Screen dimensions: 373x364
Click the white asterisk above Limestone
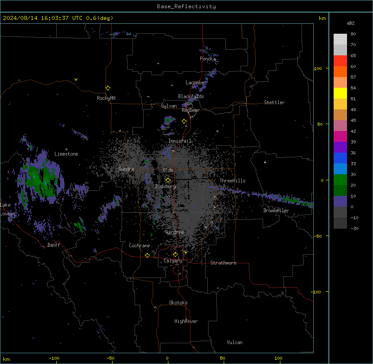coord(66,150)
